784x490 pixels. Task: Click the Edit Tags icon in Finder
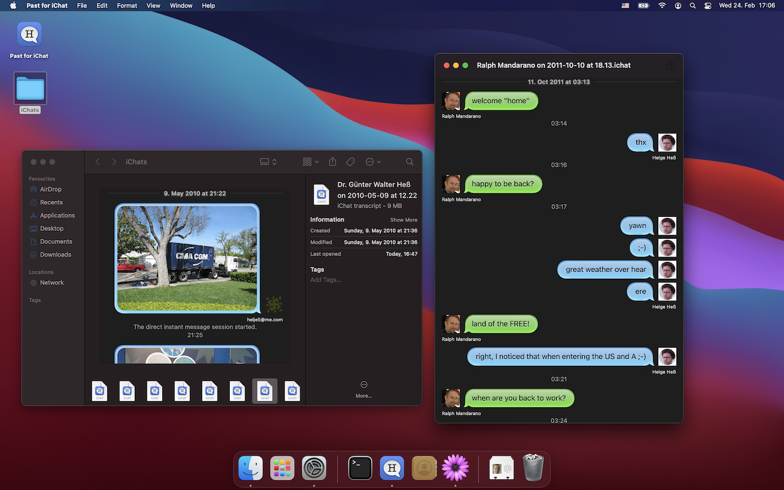(350, 162)
